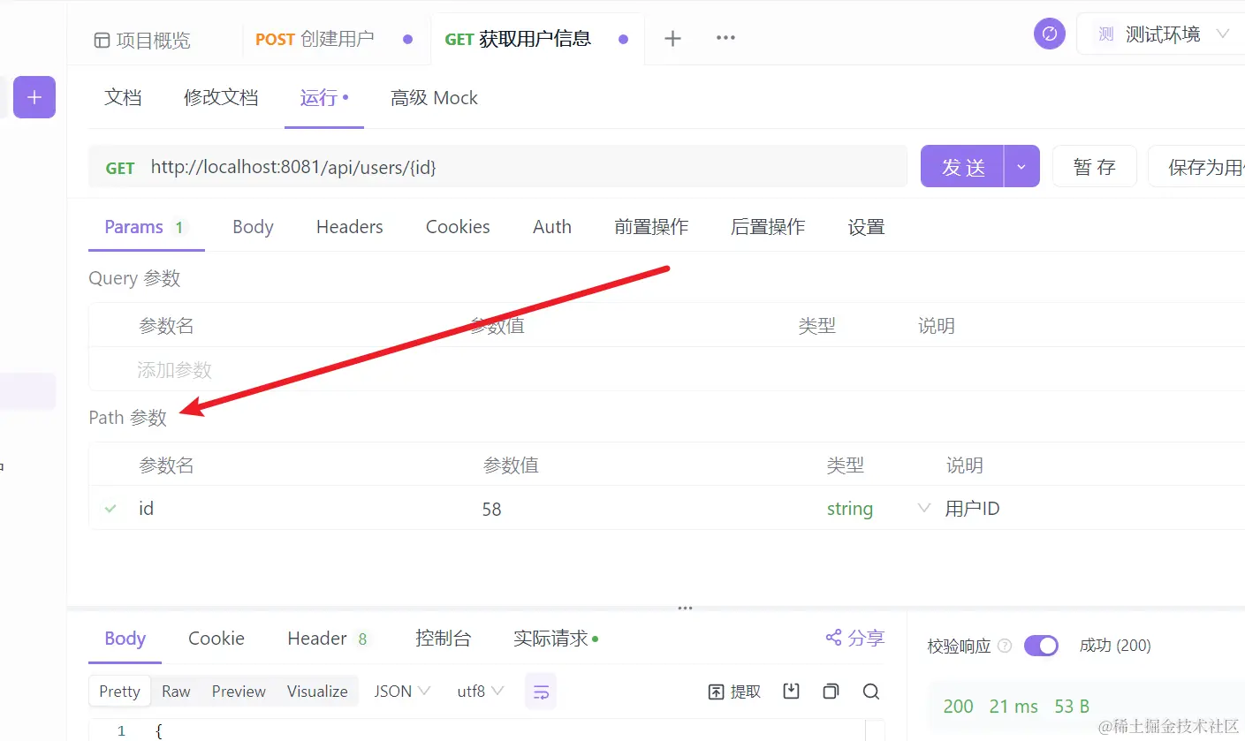Switch to the request Body tab
The image size is (1245, 741).
253,227
